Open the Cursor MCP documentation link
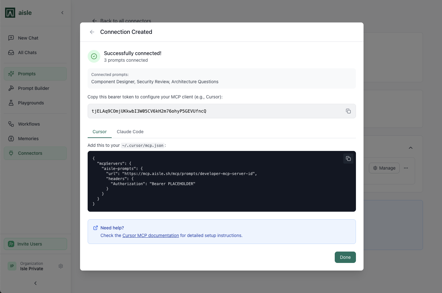This screenshot has height=293, width=442. 151,235
